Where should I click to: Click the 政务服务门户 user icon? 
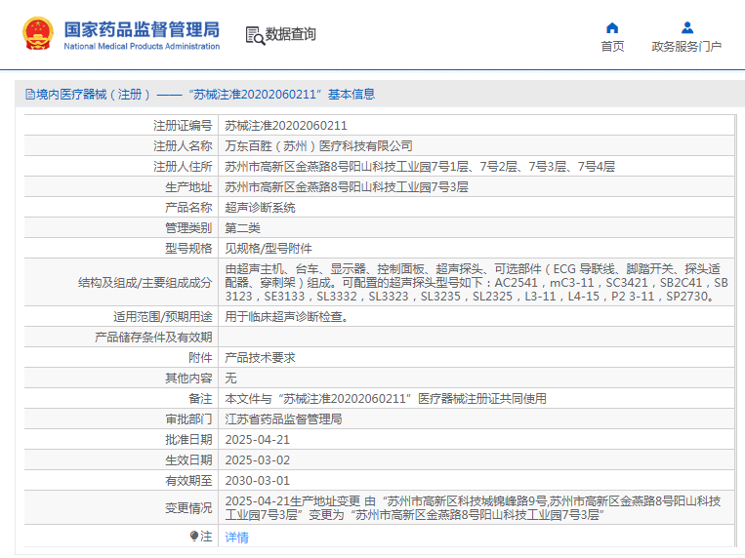coord(687,28)
